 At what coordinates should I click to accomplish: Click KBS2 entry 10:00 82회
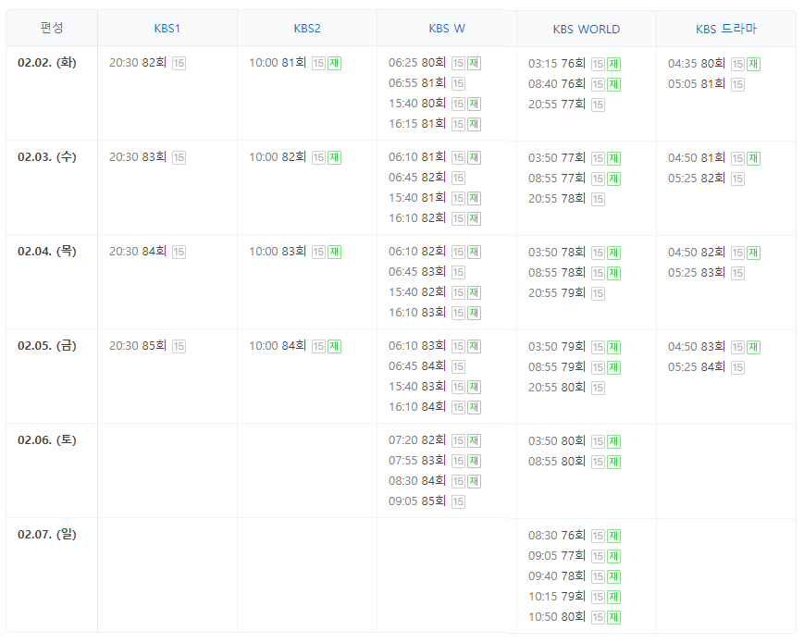(278, 157)
